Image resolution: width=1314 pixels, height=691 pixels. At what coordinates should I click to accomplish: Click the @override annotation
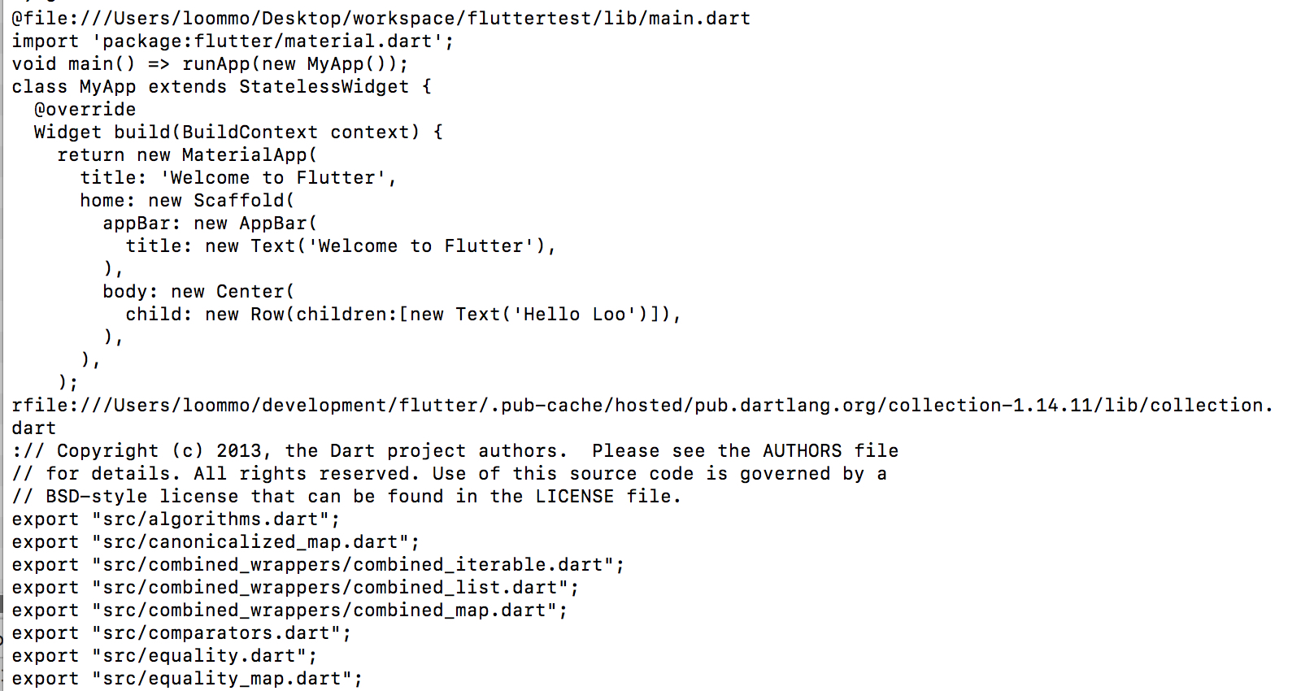pos(85,110)
